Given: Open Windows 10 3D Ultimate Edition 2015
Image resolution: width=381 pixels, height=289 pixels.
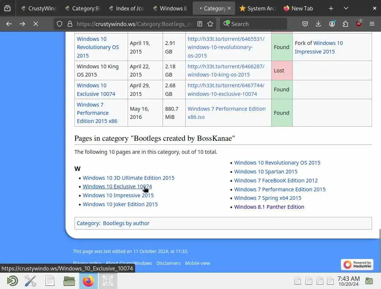Looking at the screenshot, I should [x=128, y=178].
